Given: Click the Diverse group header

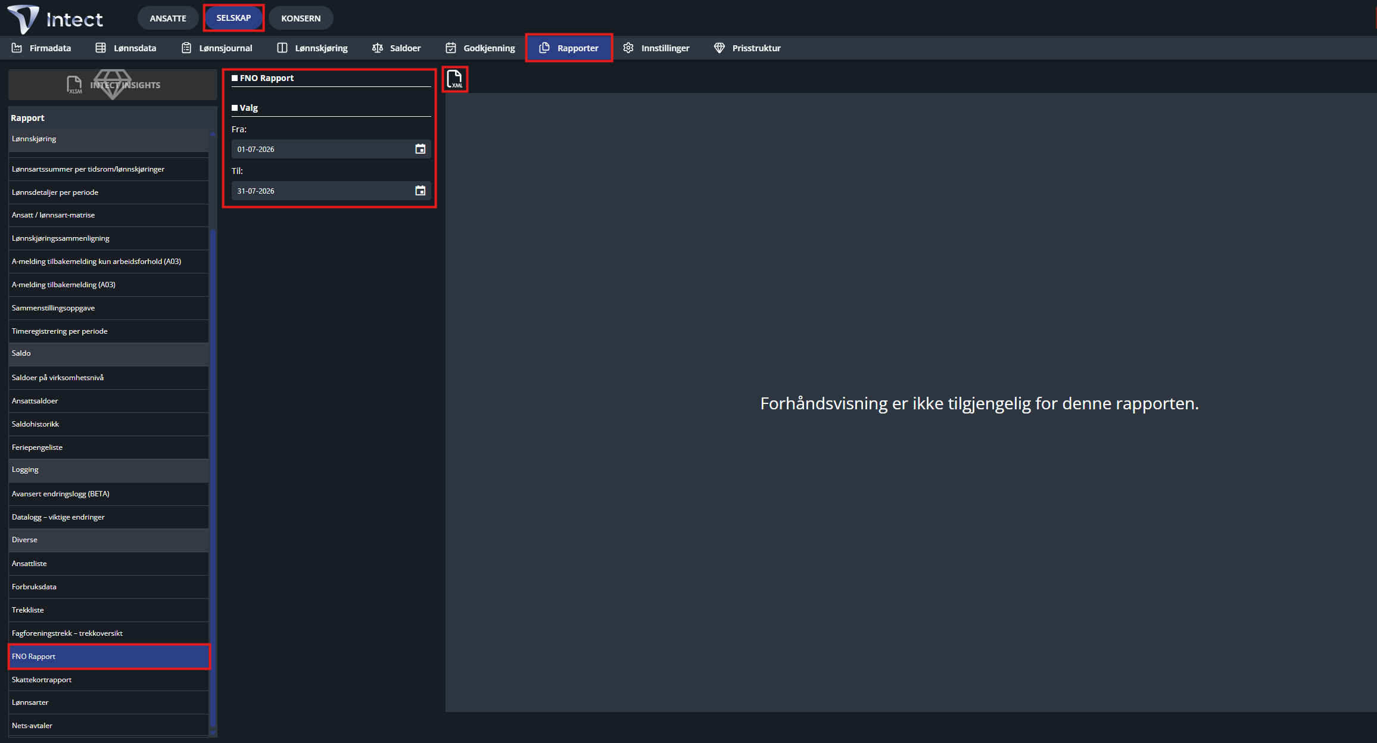Looking at the screenshot, I should pos(108,540).
